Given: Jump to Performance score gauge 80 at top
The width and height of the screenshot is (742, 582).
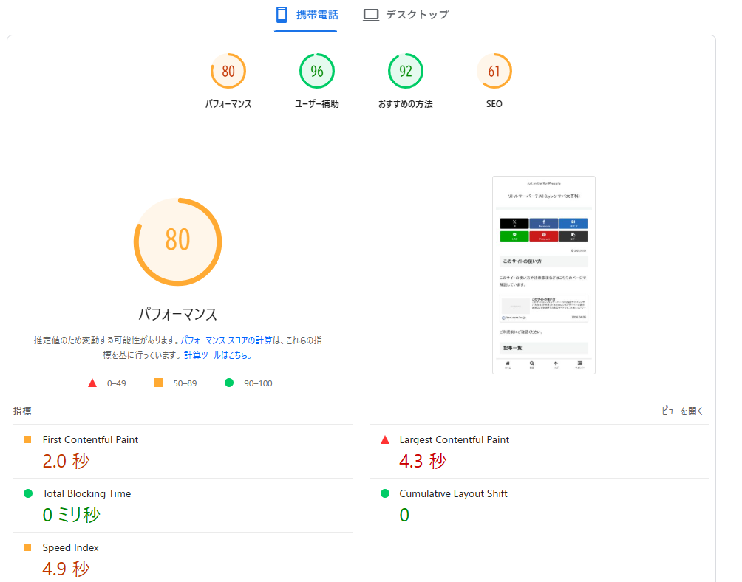Looking at the screenshot, I should (x=228, y=71).
